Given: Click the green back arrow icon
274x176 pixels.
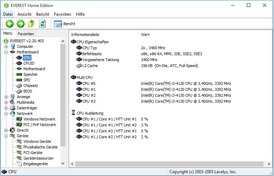Looking at the screenshot, I should tap(9, 24).
